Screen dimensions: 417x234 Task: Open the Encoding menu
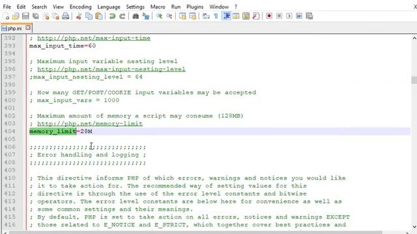pos(81,6)
